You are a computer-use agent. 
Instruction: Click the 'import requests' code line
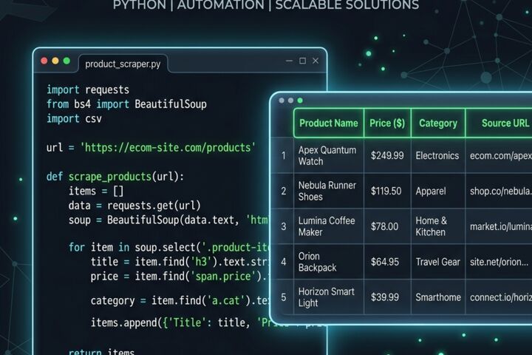coord(88,89)
